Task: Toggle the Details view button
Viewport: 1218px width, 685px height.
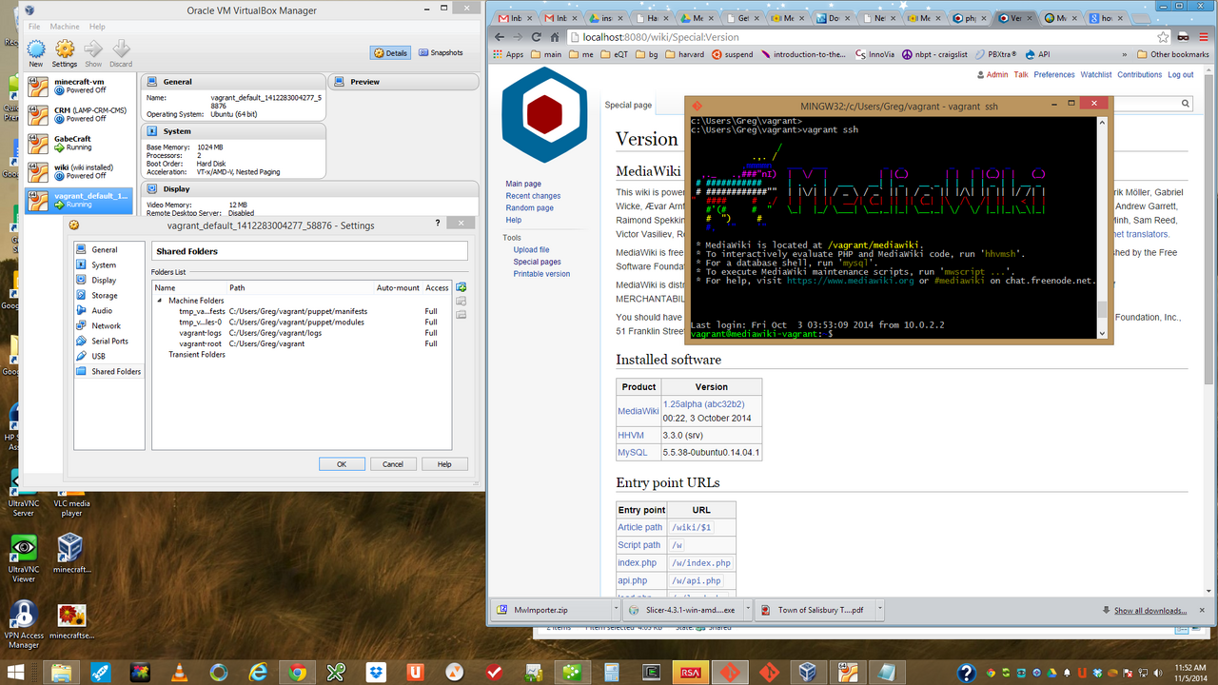Action: tap(391, 53)
